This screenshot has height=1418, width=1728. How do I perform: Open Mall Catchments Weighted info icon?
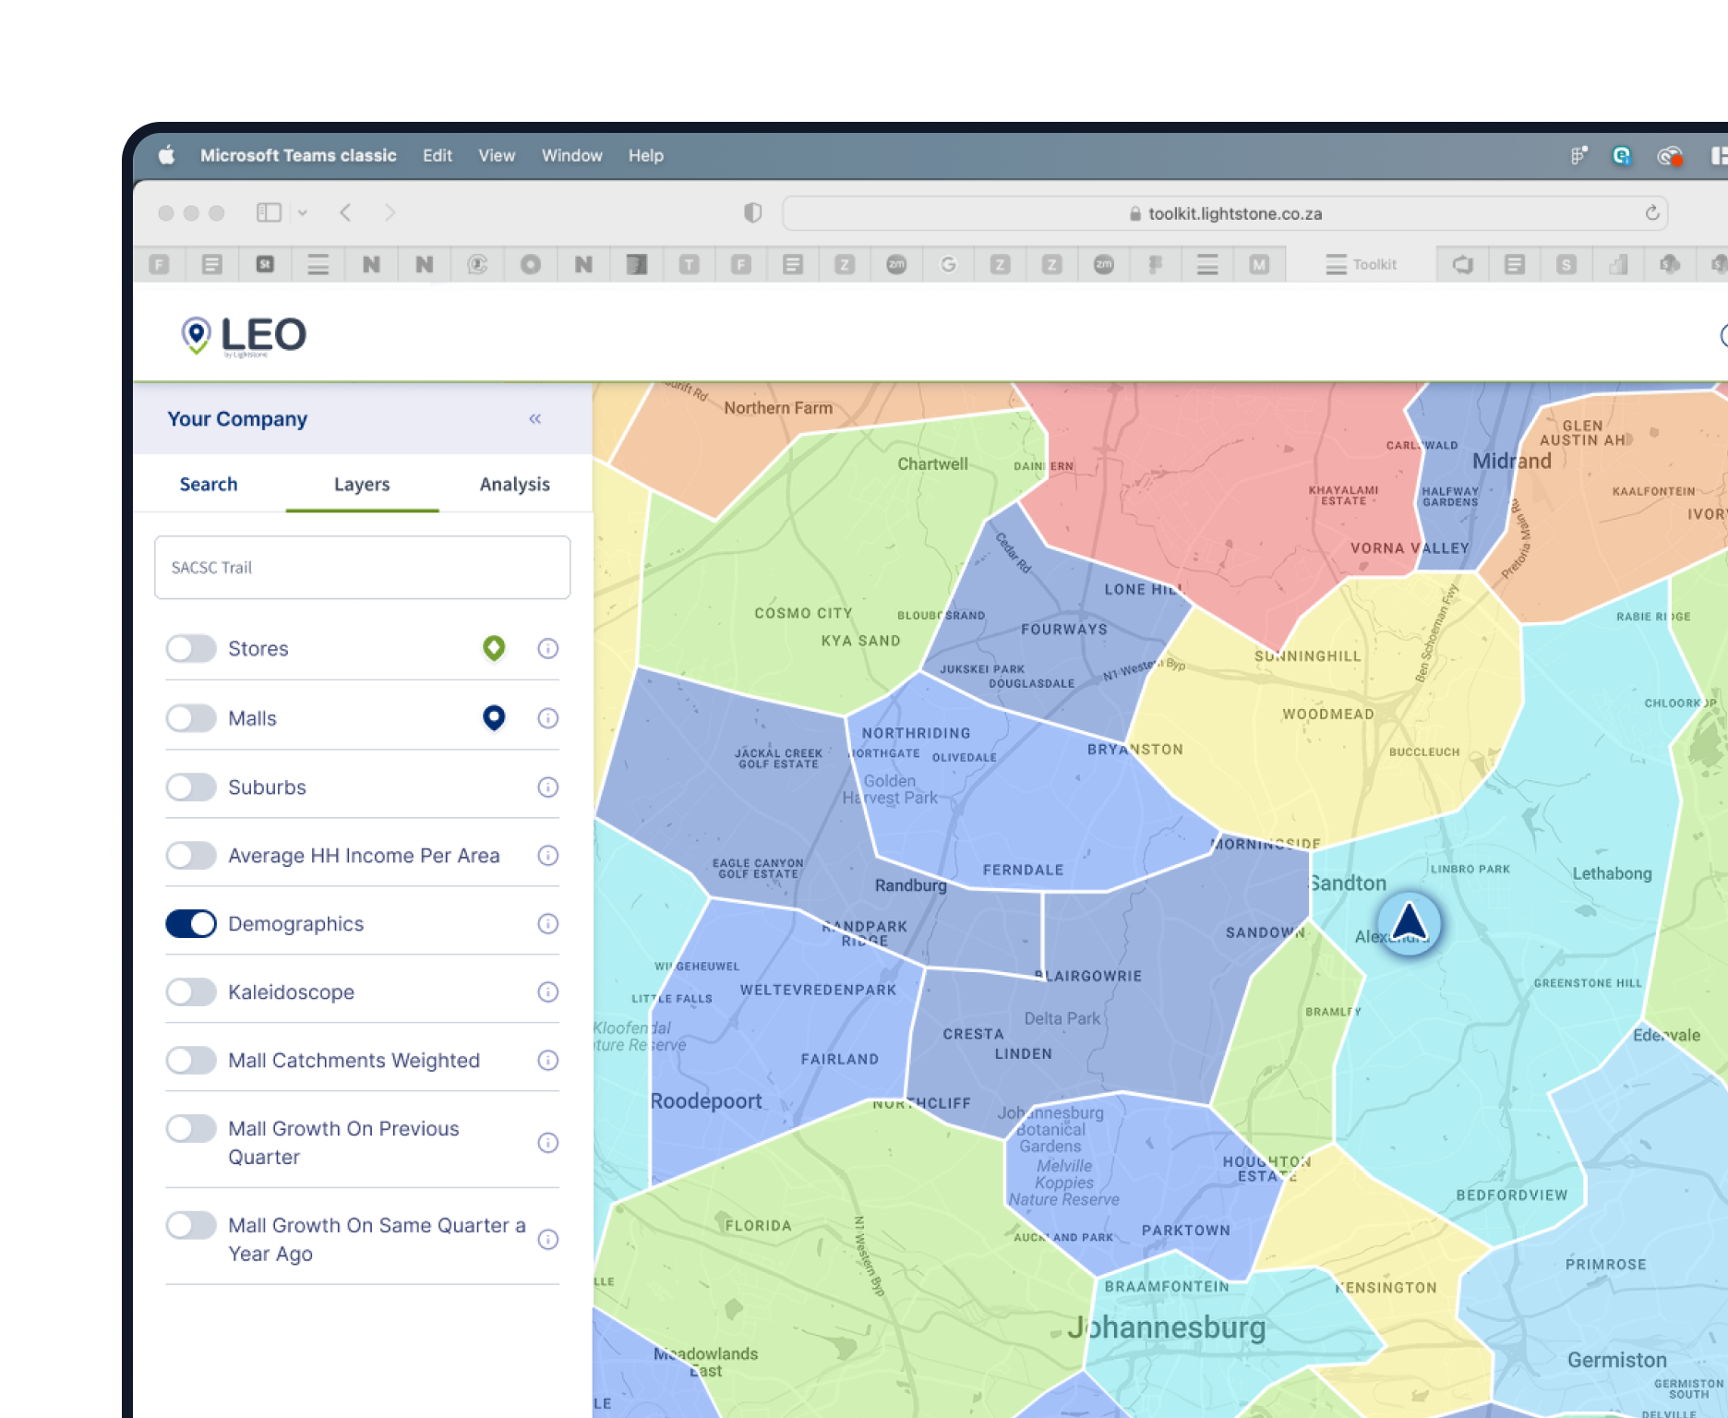click(x=548, y=1061)
